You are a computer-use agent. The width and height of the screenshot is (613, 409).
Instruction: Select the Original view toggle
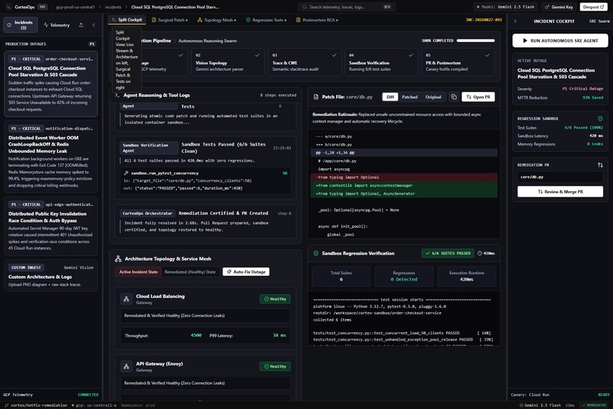pyautogui.click(x=433, y=97)
